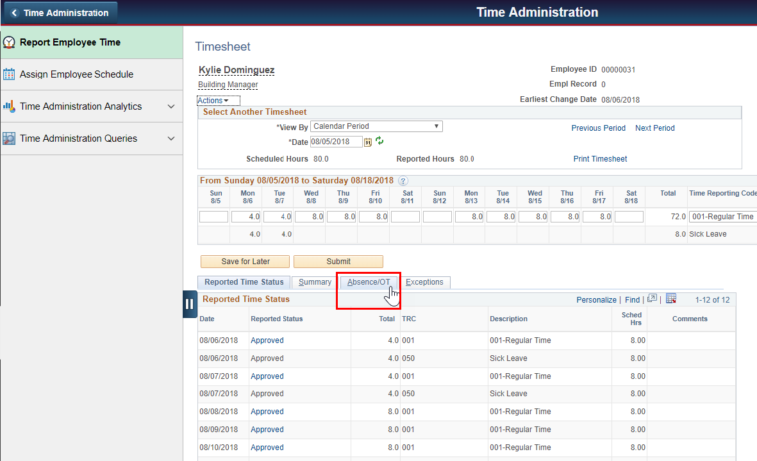Select the Assign Employee Schedule calendar icon
This screenshot has height=461, width=757.
click(x=10, y=74)
